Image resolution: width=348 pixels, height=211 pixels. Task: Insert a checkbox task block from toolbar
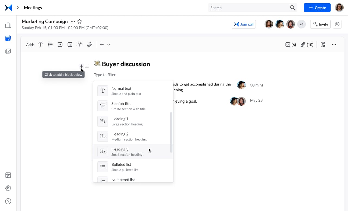pyautogui.click(x=60, y=45)
